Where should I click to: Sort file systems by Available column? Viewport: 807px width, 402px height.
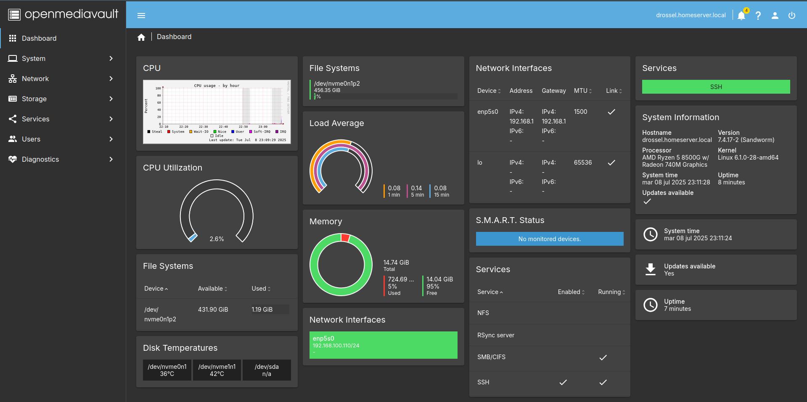point(212,289)
